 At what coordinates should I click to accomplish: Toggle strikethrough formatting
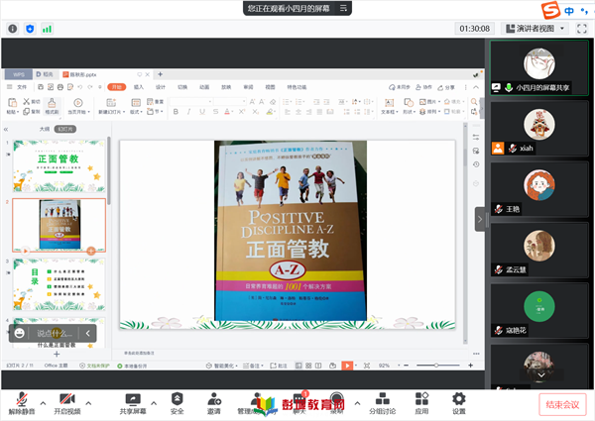point(215,112)
